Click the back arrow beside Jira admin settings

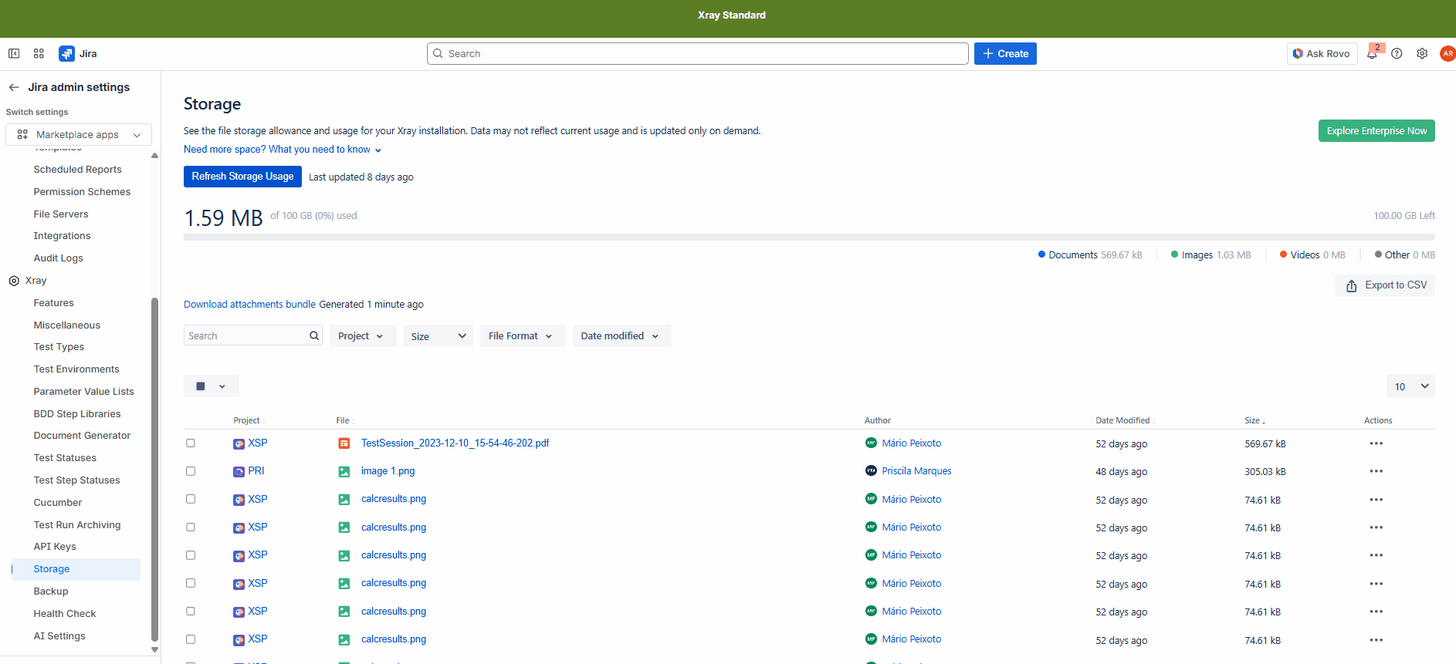click(x=14, y=87)
